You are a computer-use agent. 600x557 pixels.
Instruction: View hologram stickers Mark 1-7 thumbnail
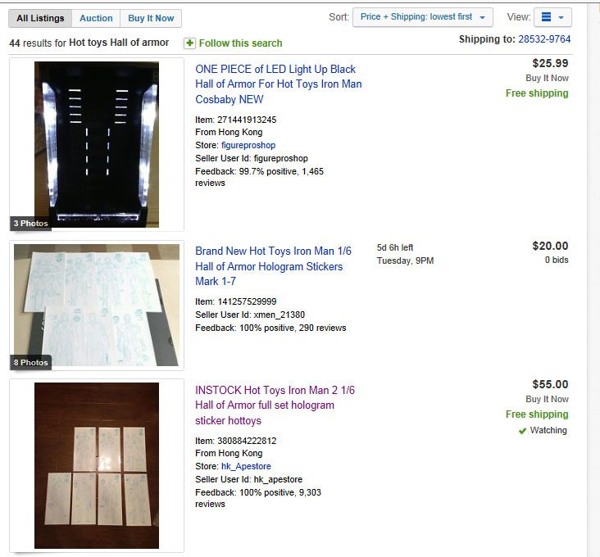[x=97, y=305]
